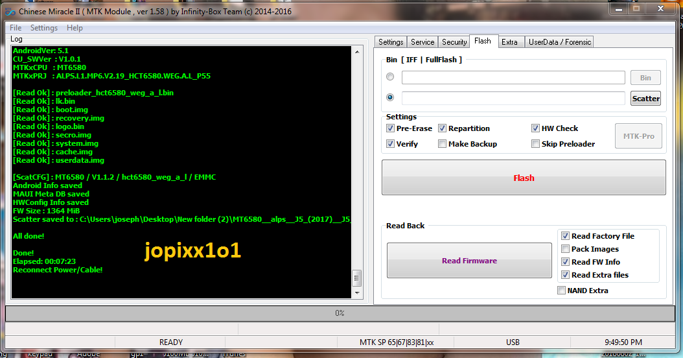Viewport: 683px width, 358px height.
Task: Click the 'All done!' log line
Action: click(29, 236)
